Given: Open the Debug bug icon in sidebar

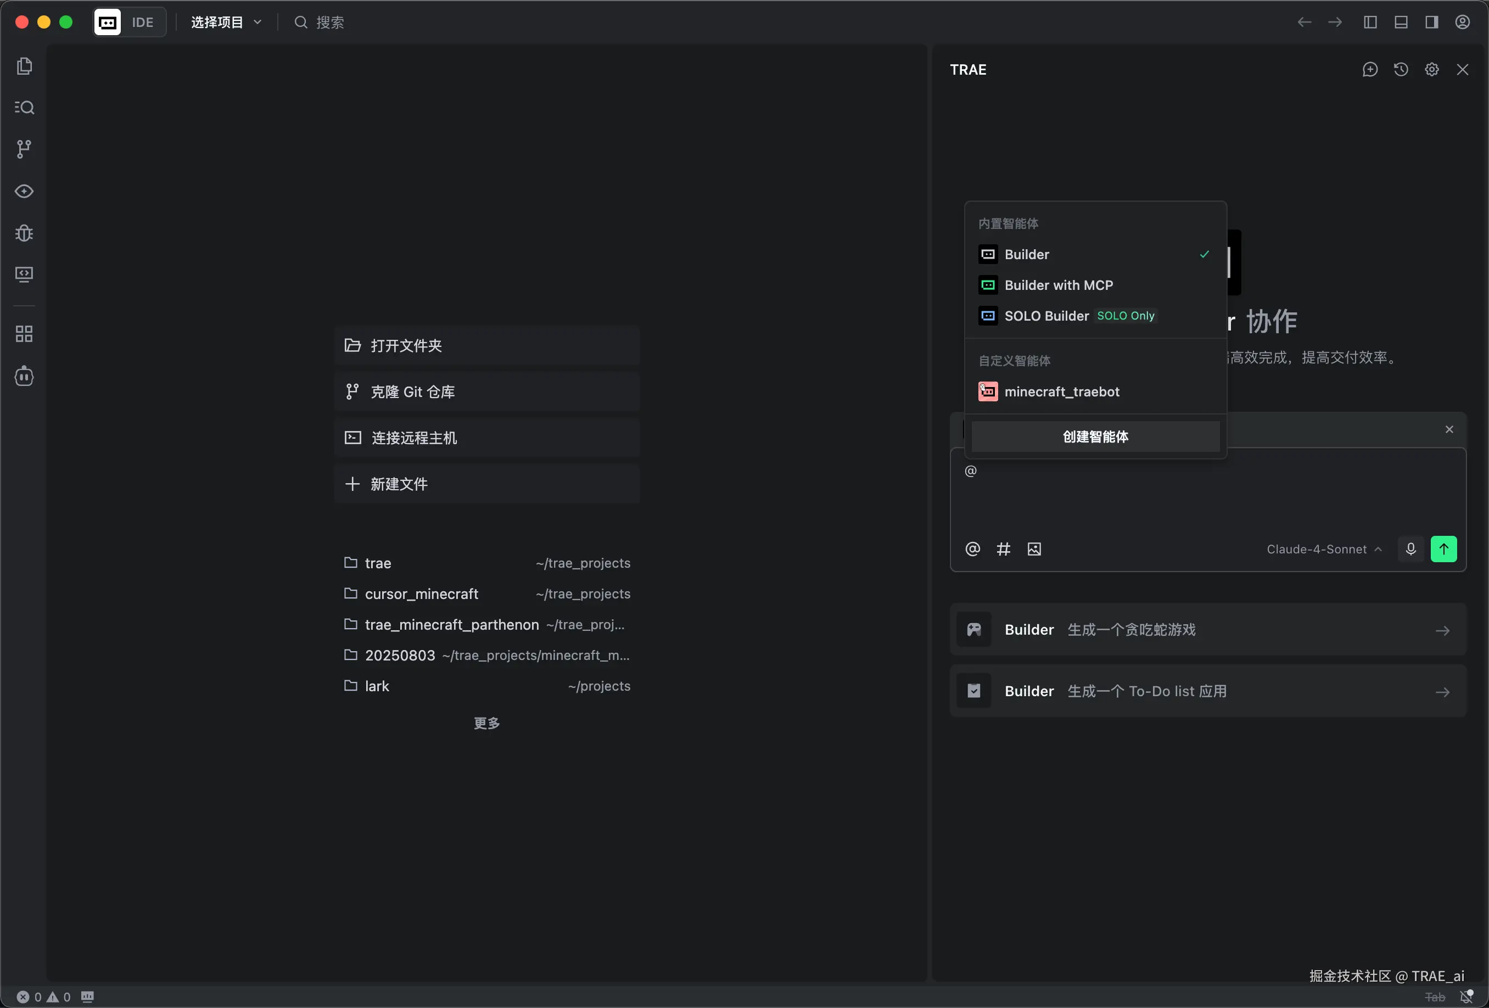Looking at the screenshot, I should [x=24, y=233].
